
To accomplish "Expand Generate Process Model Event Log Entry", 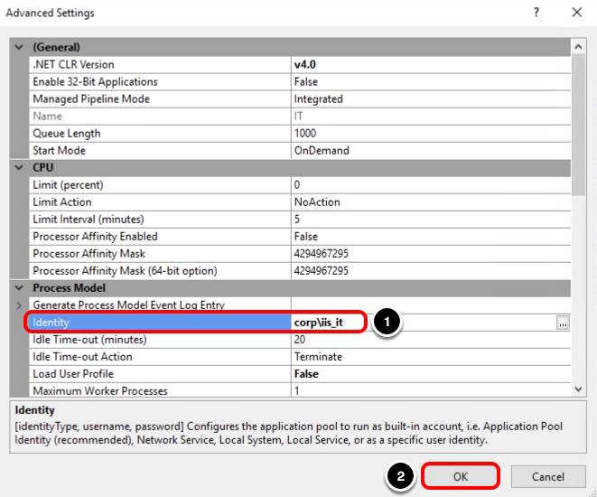I will pyautogui.click(x=19, y=305).
